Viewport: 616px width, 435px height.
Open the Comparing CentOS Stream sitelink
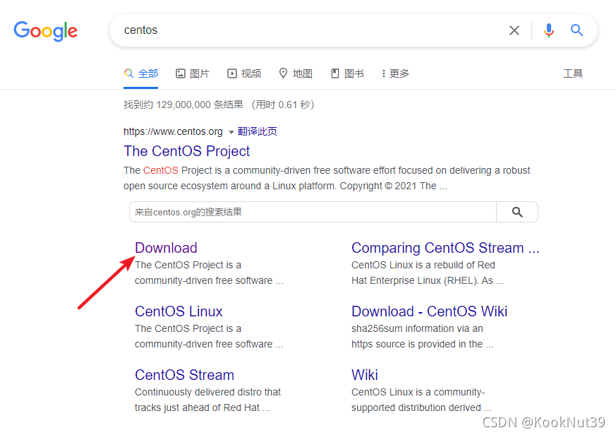pos(445,248)
